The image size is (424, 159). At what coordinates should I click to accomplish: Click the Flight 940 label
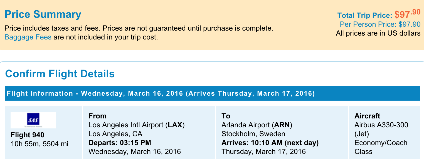pyautogui.click(x=27, y=135)
